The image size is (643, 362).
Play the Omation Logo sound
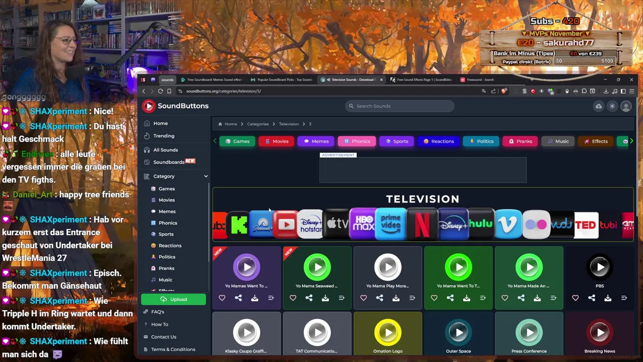pyautogui.click(x=388, y=332)
